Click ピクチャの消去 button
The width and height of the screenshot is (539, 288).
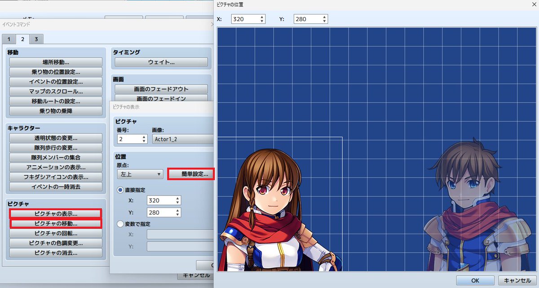[56, 253]
